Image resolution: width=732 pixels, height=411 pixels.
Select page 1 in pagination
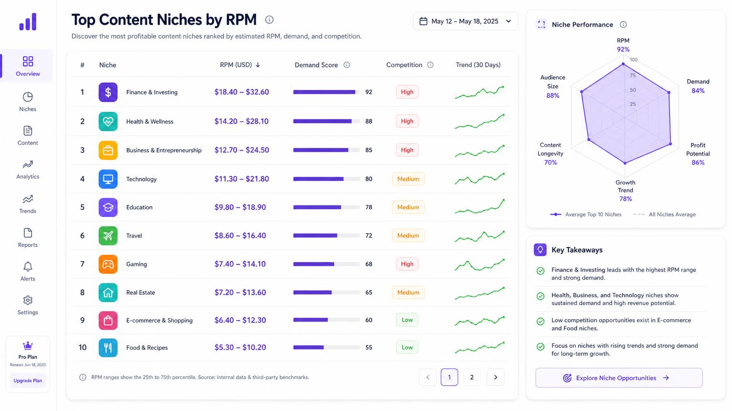449,377
